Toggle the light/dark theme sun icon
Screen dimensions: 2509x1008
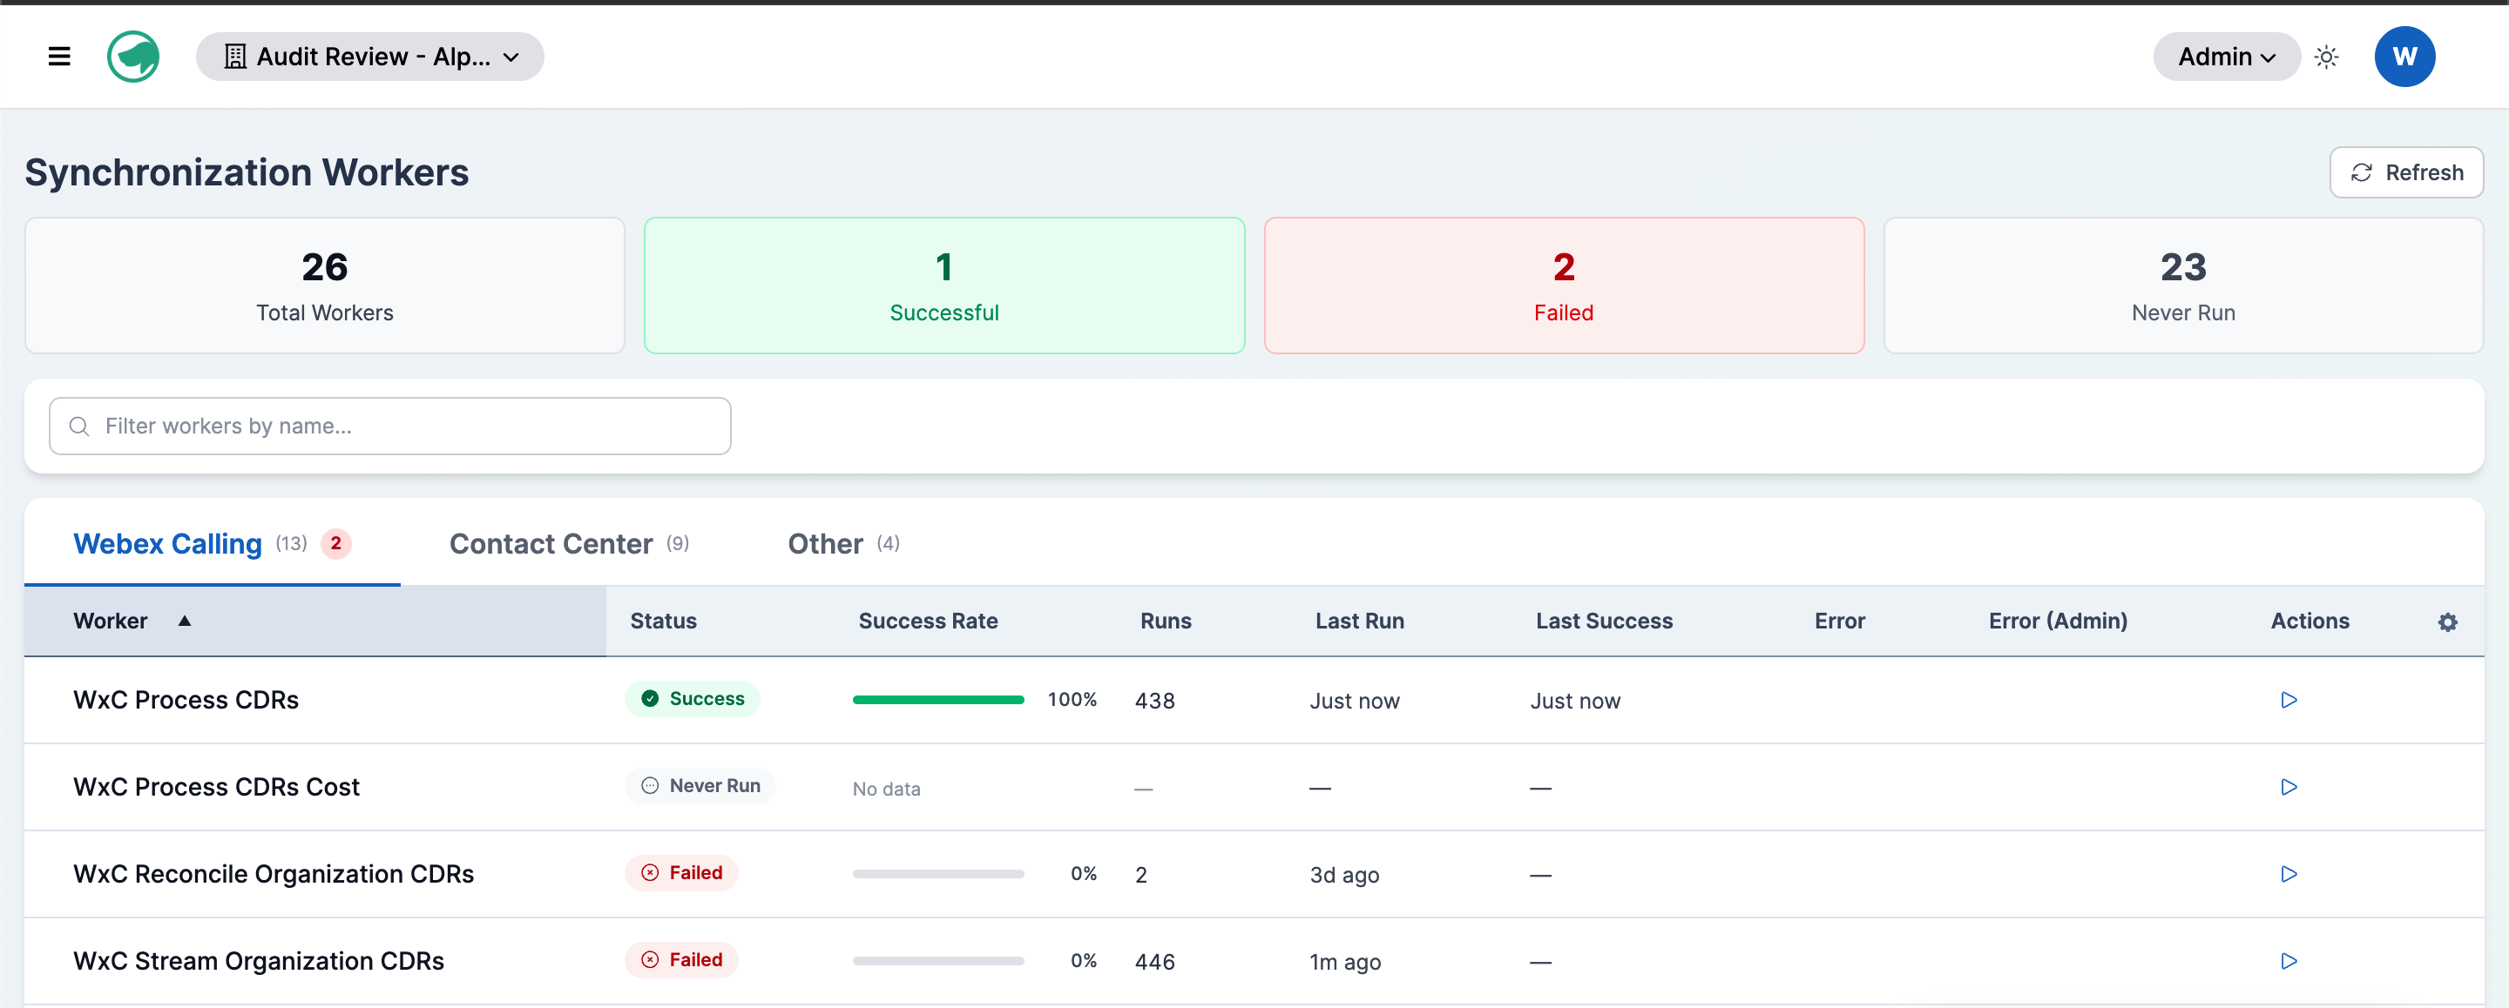(2327, 57)
